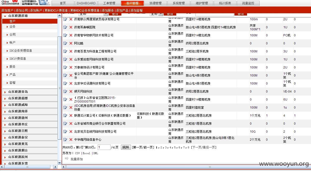
Task: Delete the 山东省城市商业银行合作联盟有限公司 row
Action: (71, 123)
